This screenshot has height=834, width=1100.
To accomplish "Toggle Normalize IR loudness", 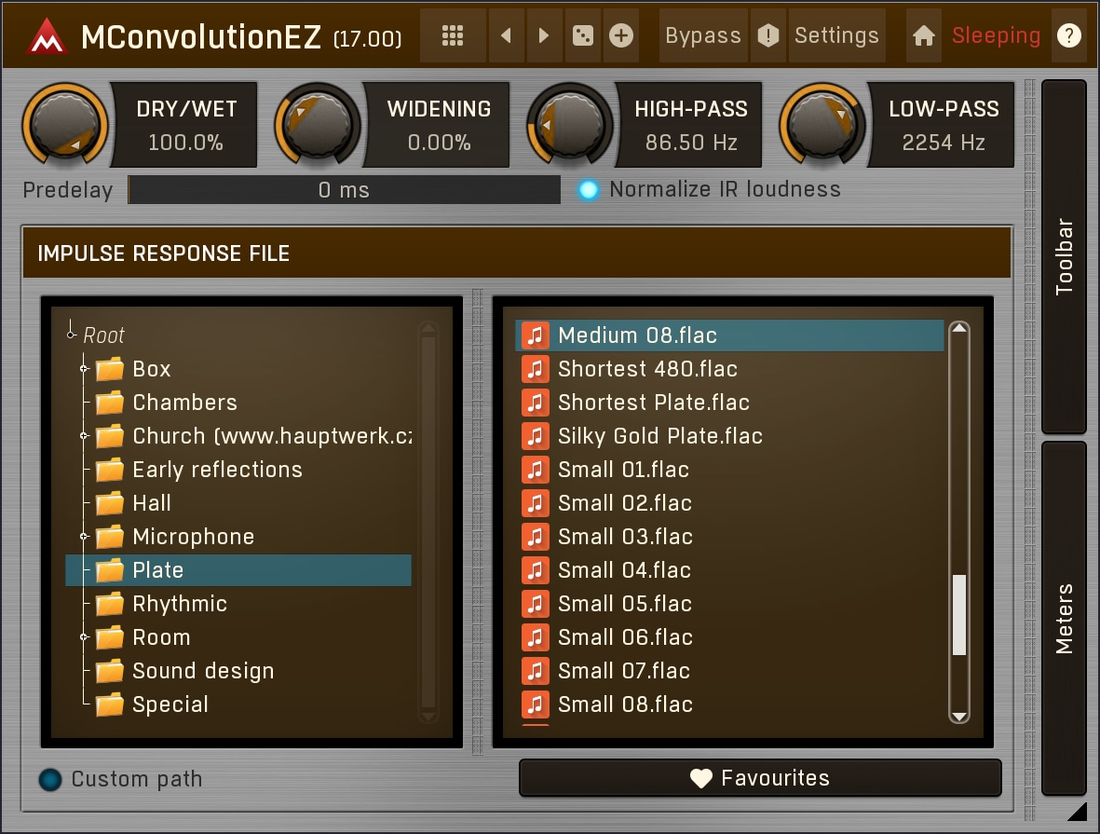I will 589,190.
